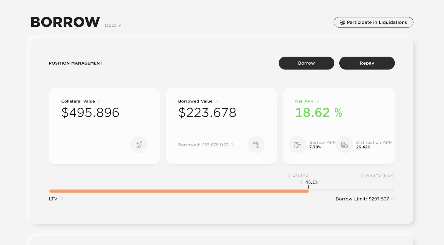Click the BORROW page title

click(x=65, y=22)
